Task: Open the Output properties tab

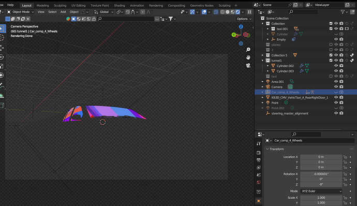Action: point(258,160)
